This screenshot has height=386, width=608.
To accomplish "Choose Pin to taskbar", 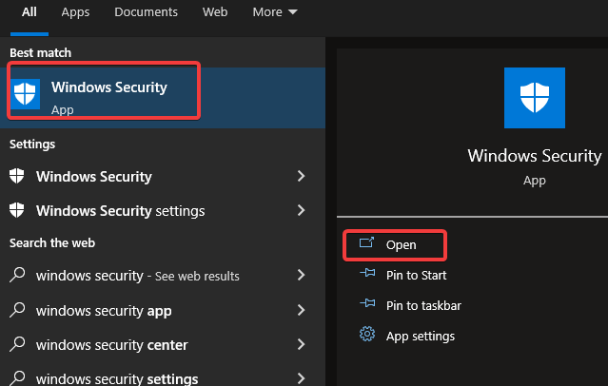I will 423,306.
